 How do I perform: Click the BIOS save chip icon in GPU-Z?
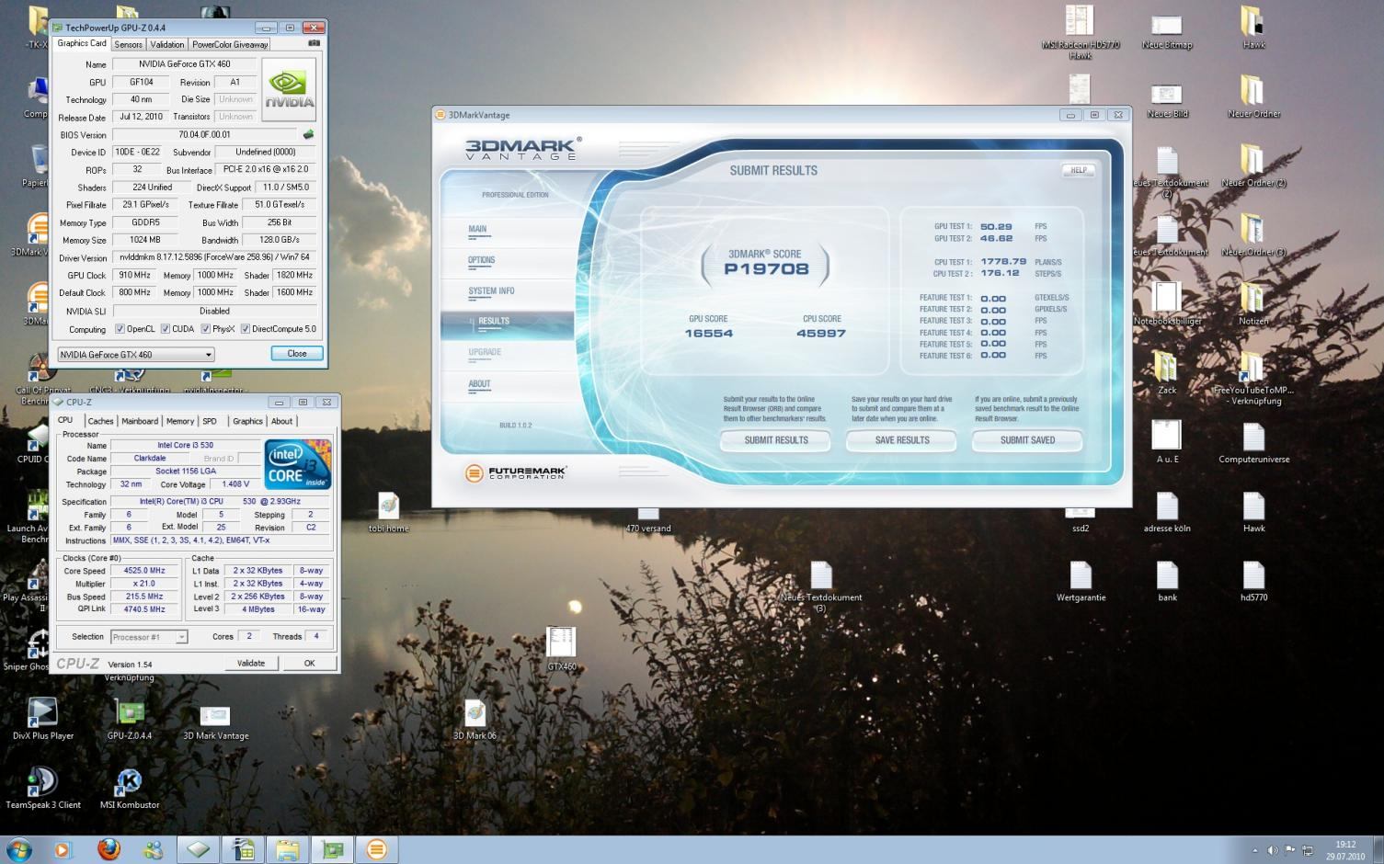click(308, 134)
